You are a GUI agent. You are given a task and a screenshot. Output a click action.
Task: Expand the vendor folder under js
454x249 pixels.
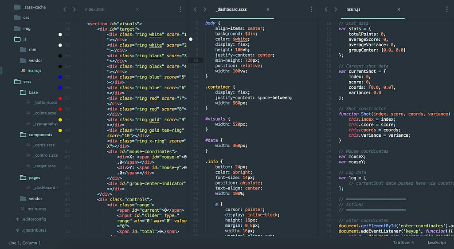[31, 60]
